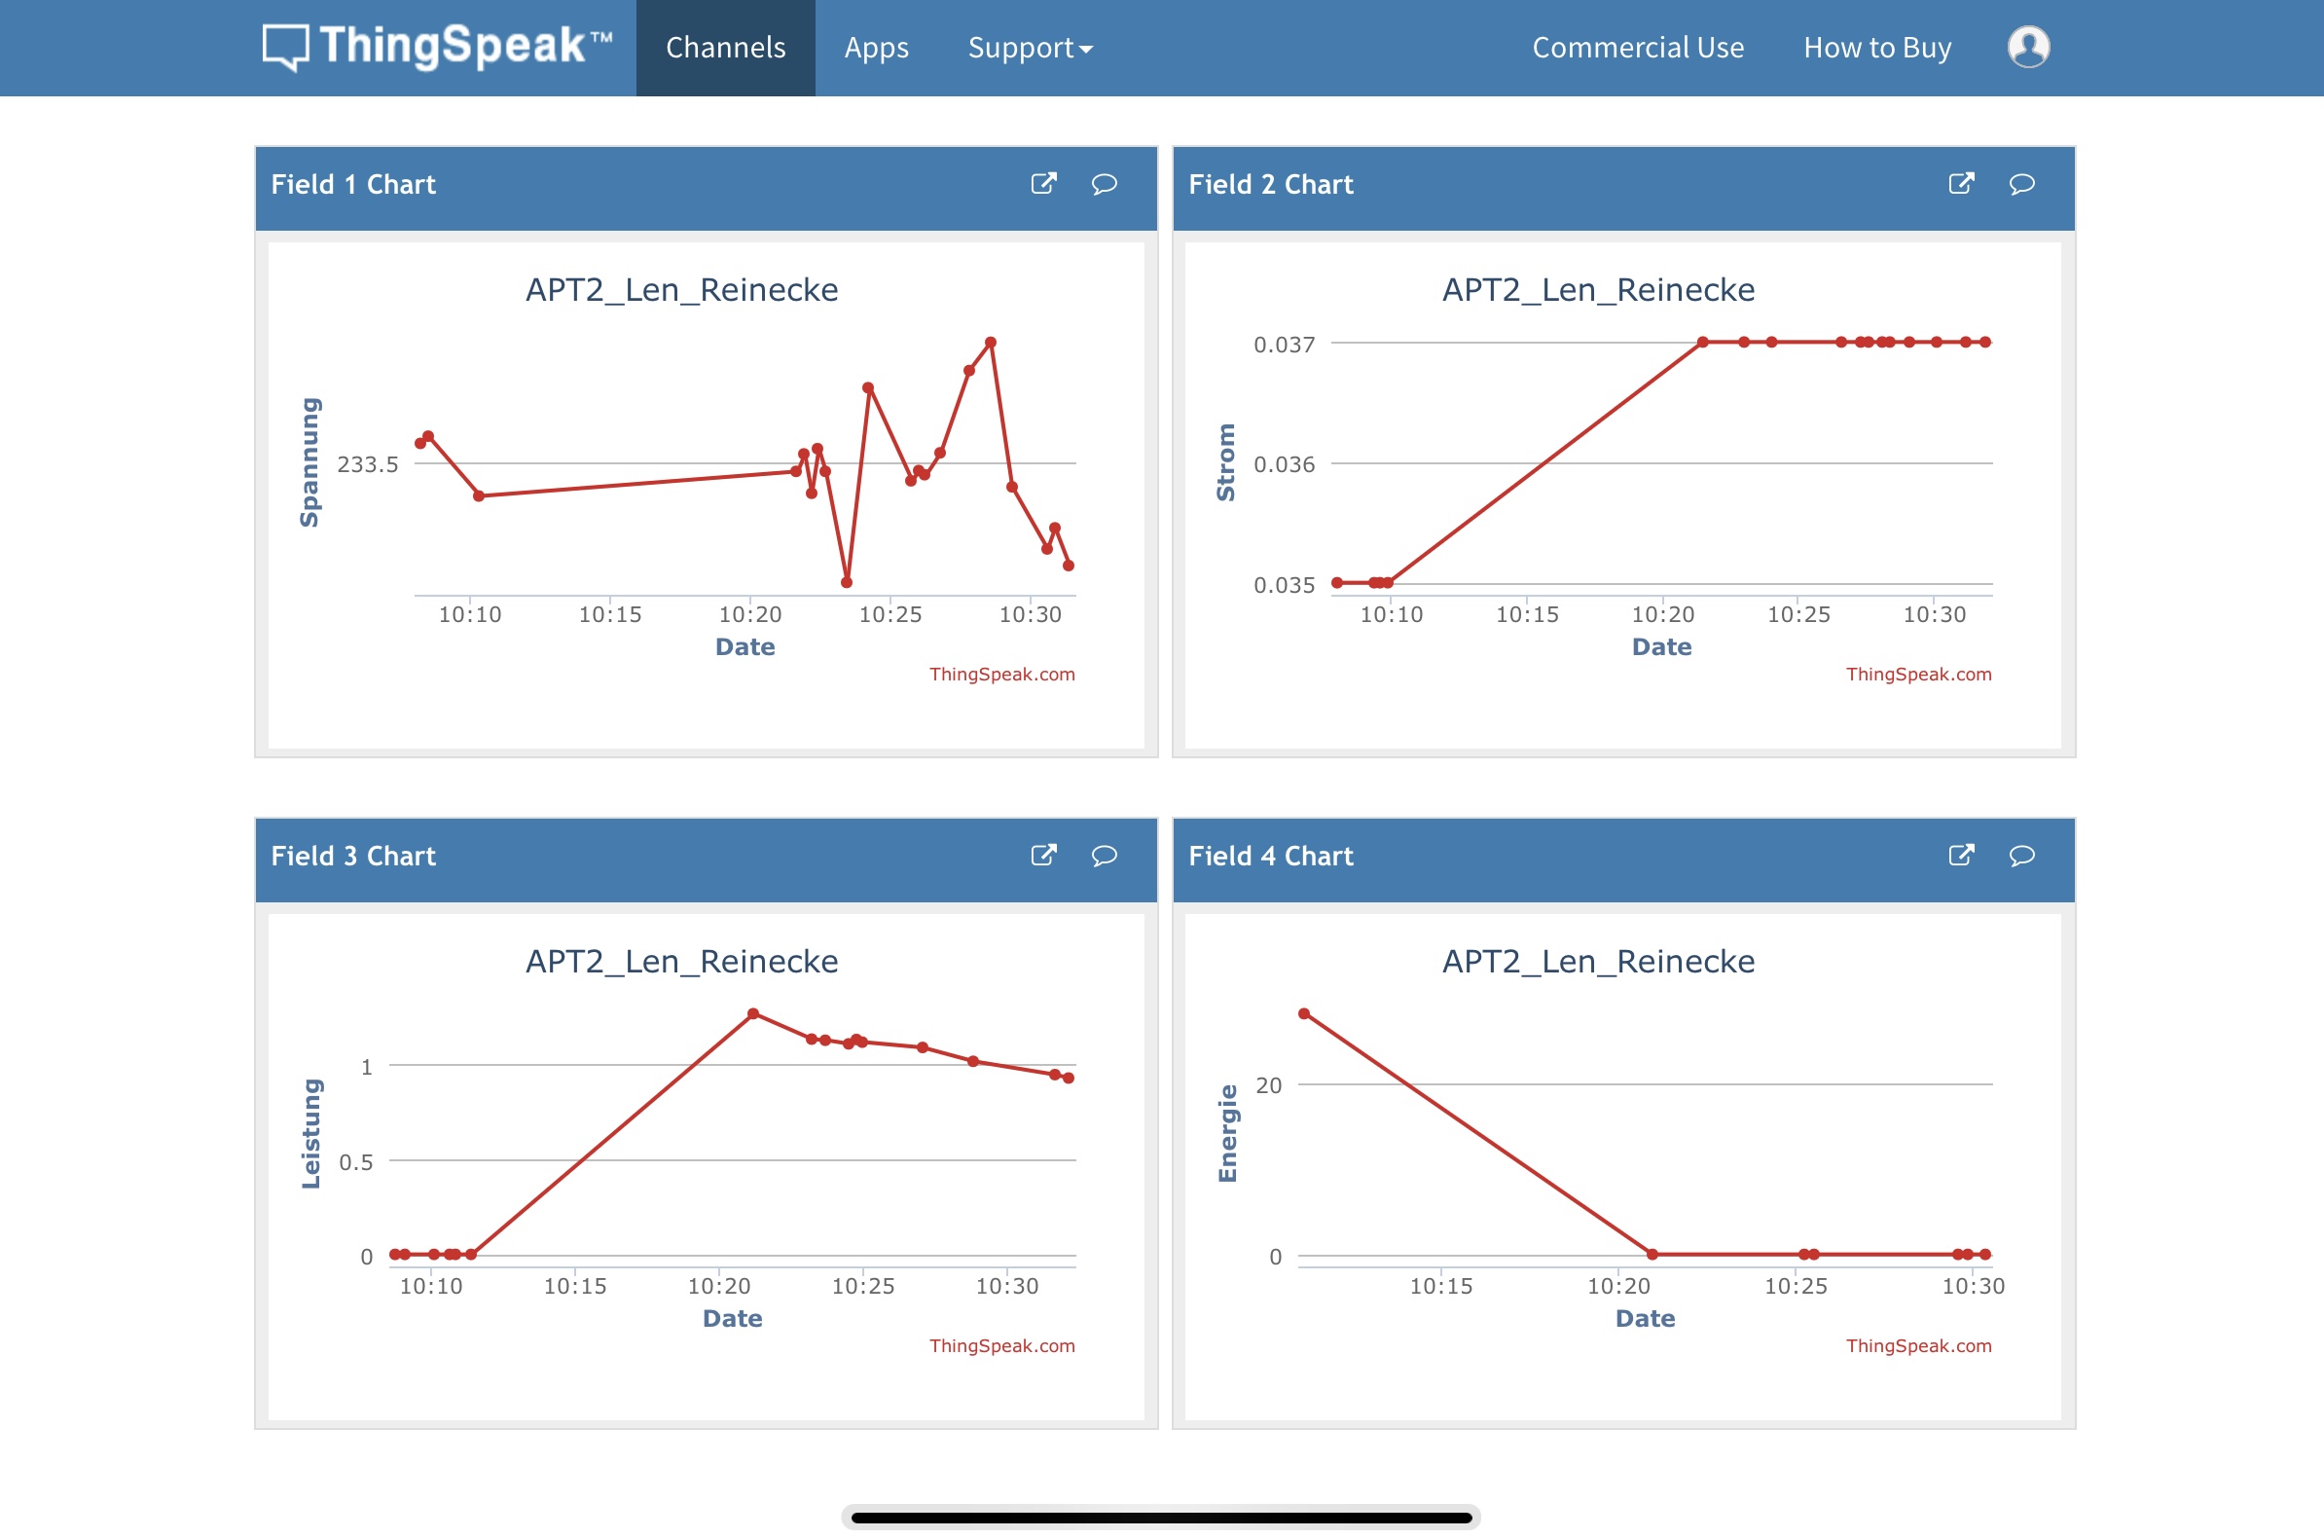The image size is (2324, 1538).
Task: Open Field 1 Chart in new window
Action: 1043,183
